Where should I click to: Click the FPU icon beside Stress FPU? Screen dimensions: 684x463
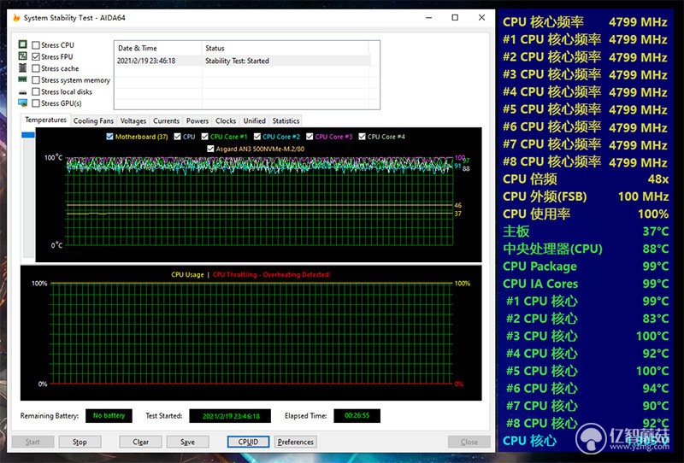[x=23, y=56]
